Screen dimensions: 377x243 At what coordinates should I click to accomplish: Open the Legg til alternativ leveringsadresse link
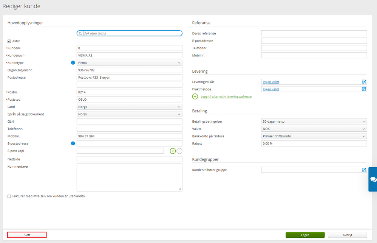226,97
